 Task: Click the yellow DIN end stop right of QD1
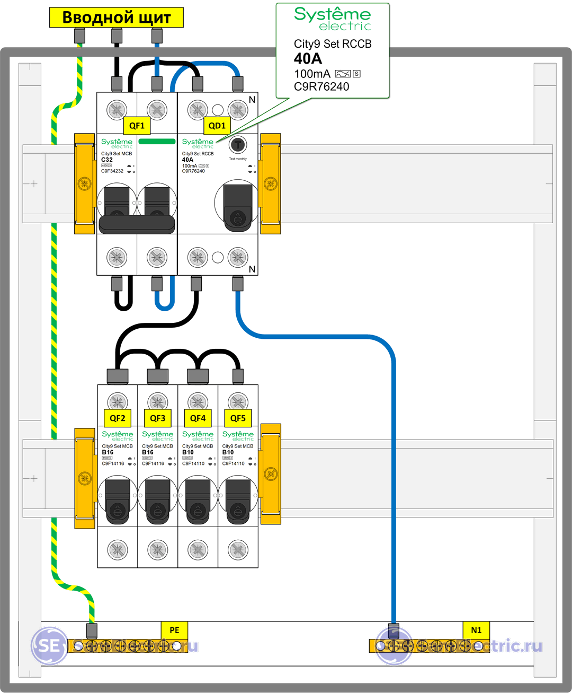(270, 184)
